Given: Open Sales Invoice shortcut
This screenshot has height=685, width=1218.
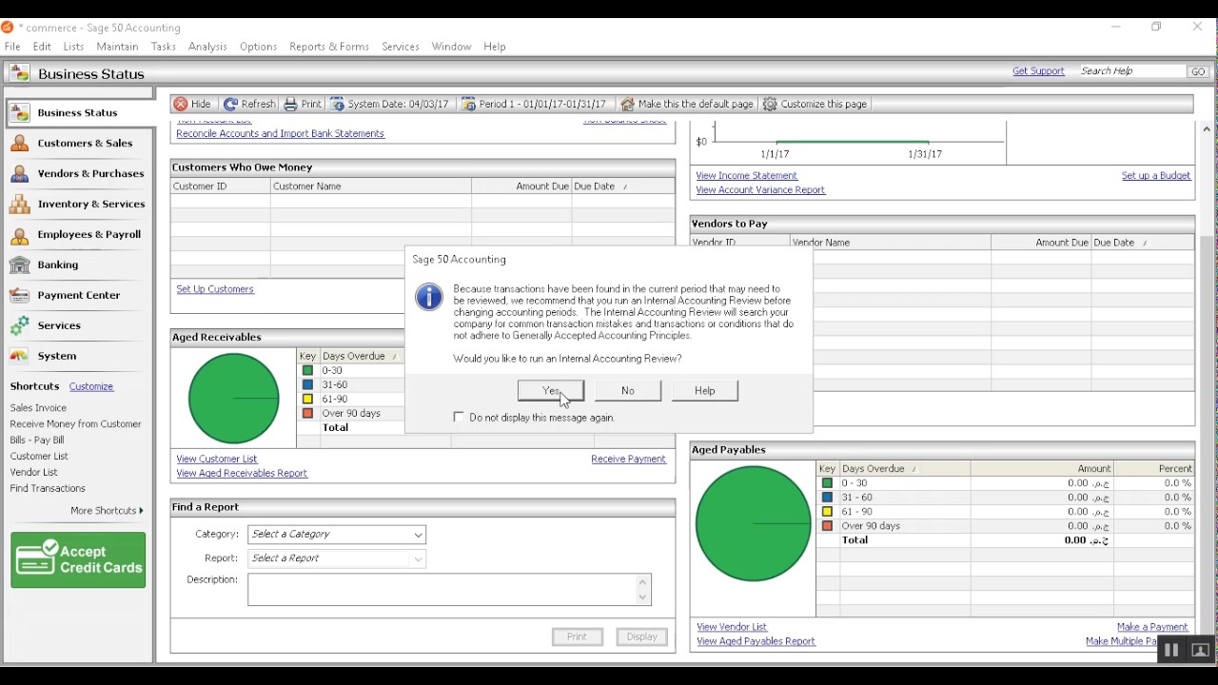Looking at the screenshot, I should [x=38, y=408].
